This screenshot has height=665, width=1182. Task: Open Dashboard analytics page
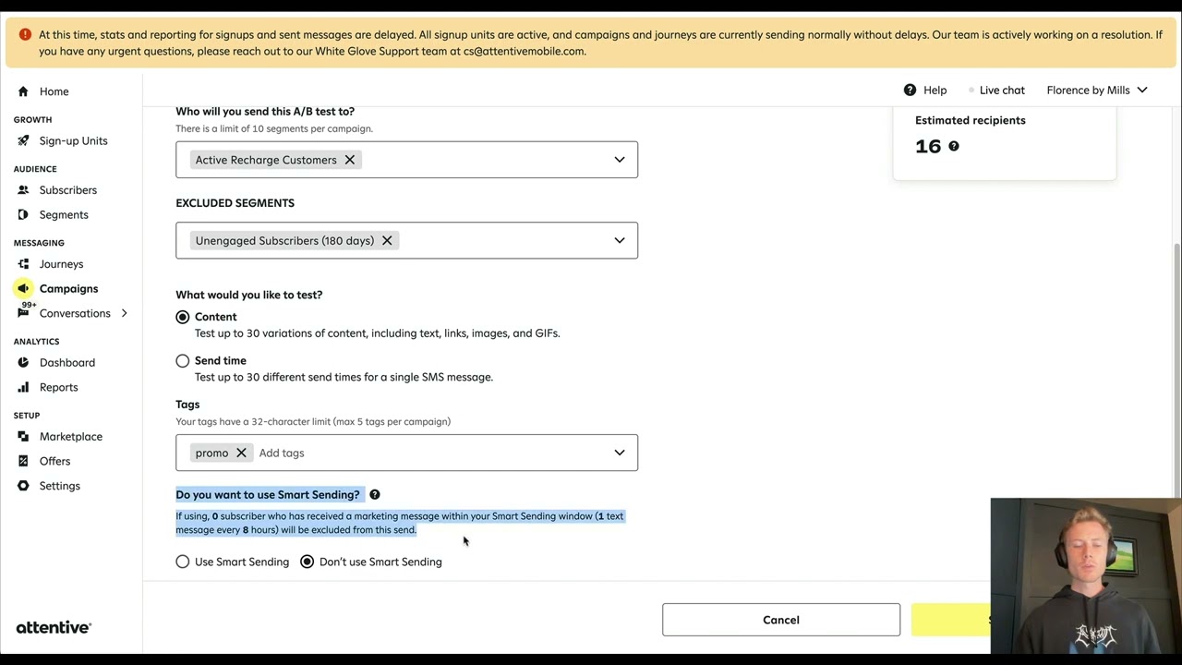pyautogui.click(x=67, y=362)
